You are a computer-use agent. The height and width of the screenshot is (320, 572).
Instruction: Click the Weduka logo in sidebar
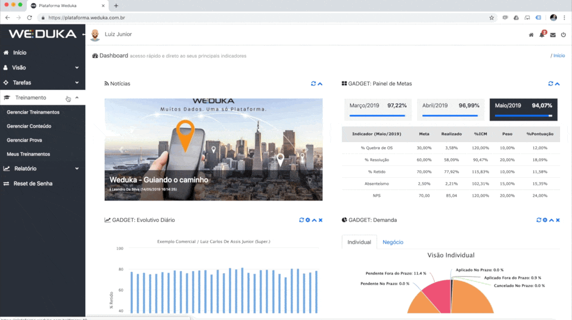[x=43, y=34]
